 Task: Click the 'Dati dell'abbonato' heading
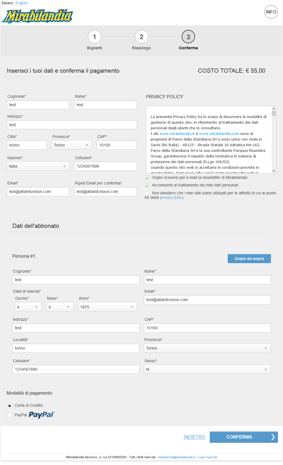point(36,226)
